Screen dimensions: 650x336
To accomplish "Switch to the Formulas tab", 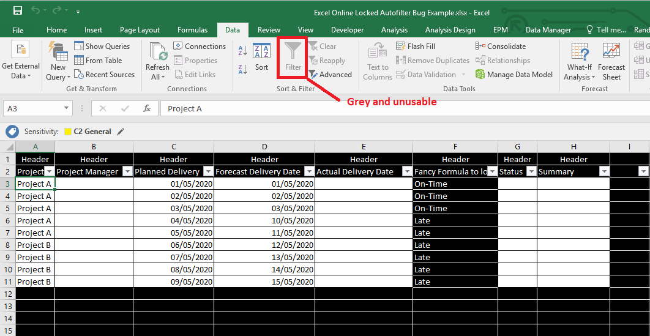I will click(192, 30).
